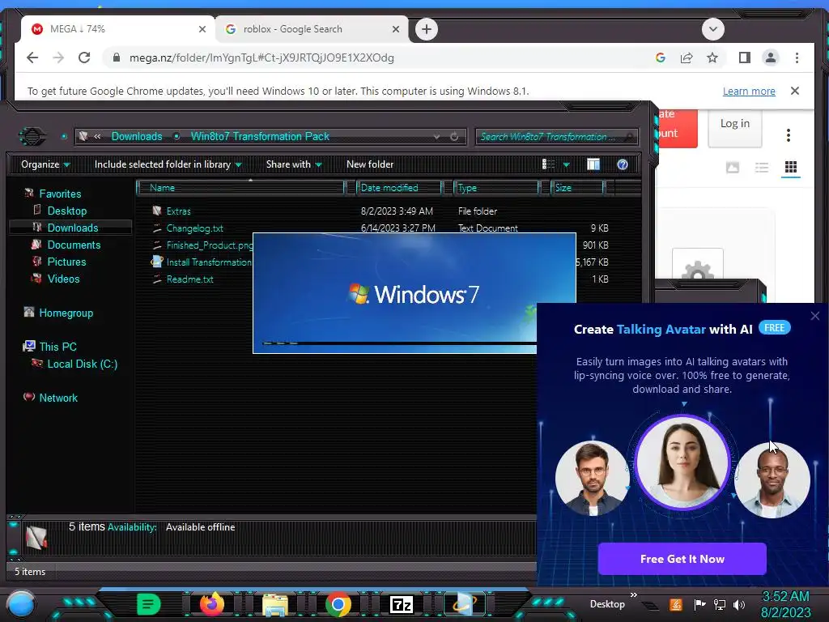Click the taskbar volume speaker icon
Image resolution: width=829 pixels, height=622 pixels.
point(739,604)
